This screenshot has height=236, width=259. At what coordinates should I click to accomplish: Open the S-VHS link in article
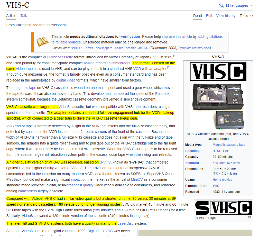pos(105,162)
